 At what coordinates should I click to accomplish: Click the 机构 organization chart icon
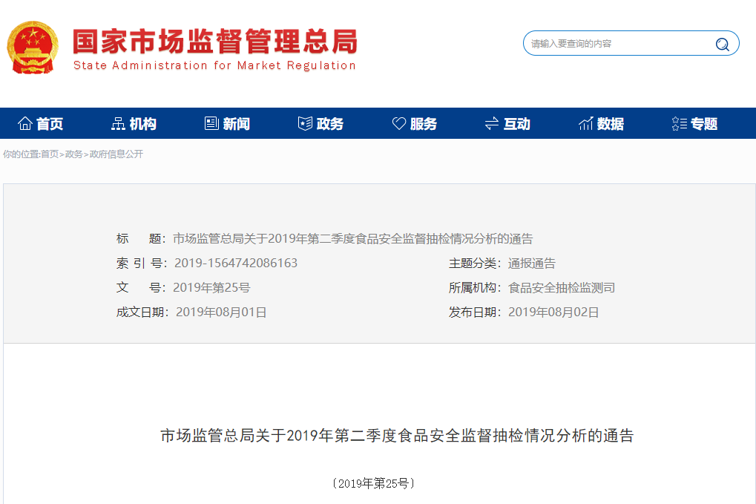[x=118, y=123]
